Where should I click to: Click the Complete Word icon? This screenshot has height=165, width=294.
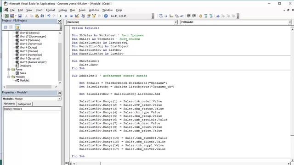(182, 16)
